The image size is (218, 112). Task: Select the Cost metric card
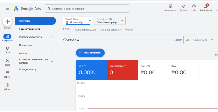coord(184,70)
